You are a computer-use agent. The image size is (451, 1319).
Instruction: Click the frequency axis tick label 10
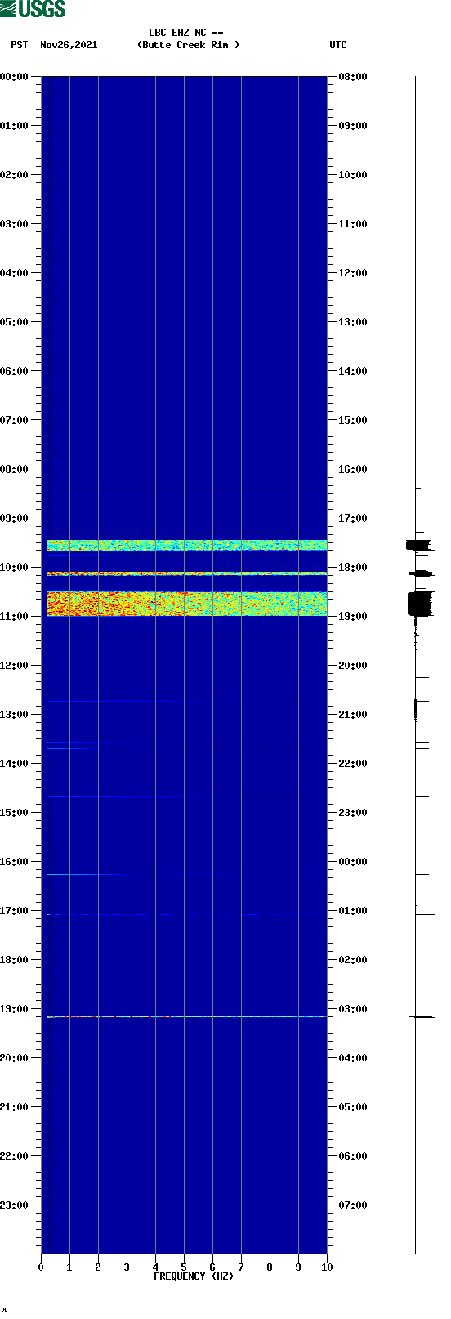pos(327,1267)
